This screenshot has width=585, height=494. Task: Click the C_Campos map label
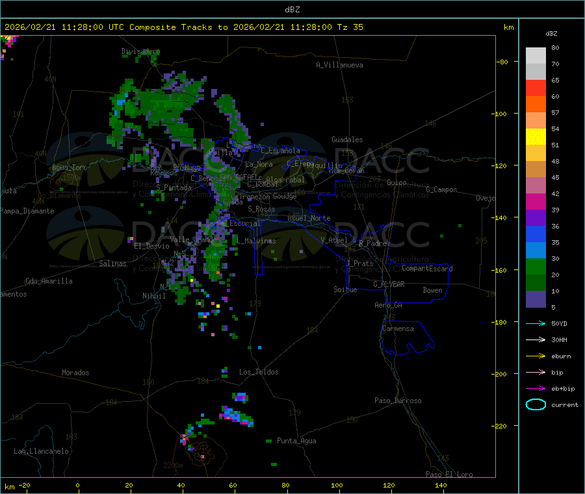(x=441, y=190)
